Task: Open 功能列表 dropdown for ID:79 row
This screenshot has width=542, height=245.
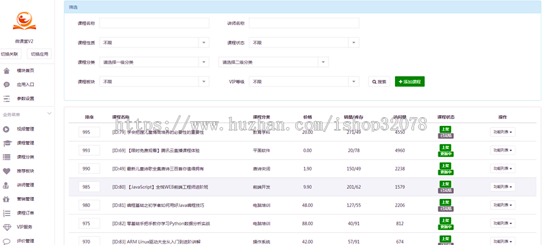Action: tap(502, 132)
